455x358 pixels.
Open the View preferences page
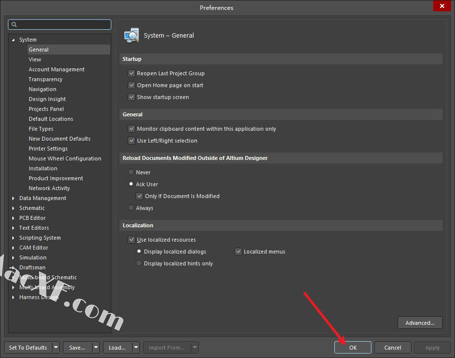pos(35,59)
